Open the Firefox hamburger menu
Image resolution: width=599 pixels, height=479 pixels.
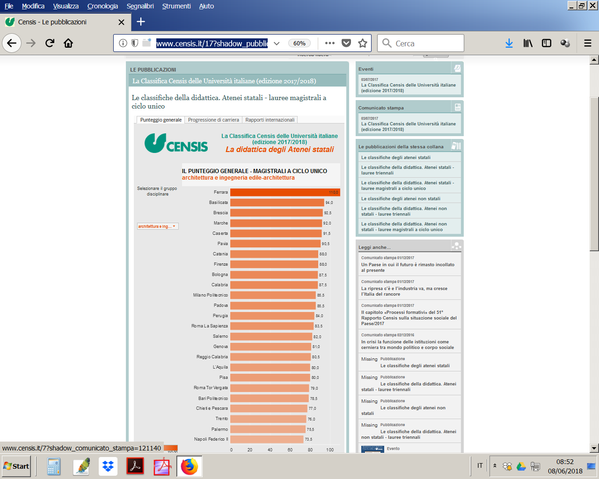[588, 43]
